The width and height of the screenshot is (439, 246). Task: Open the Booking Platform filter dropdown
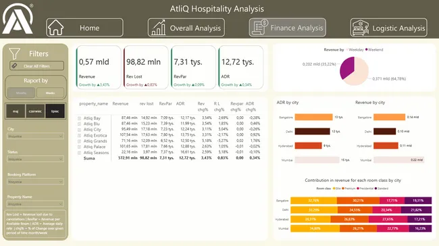35,182
